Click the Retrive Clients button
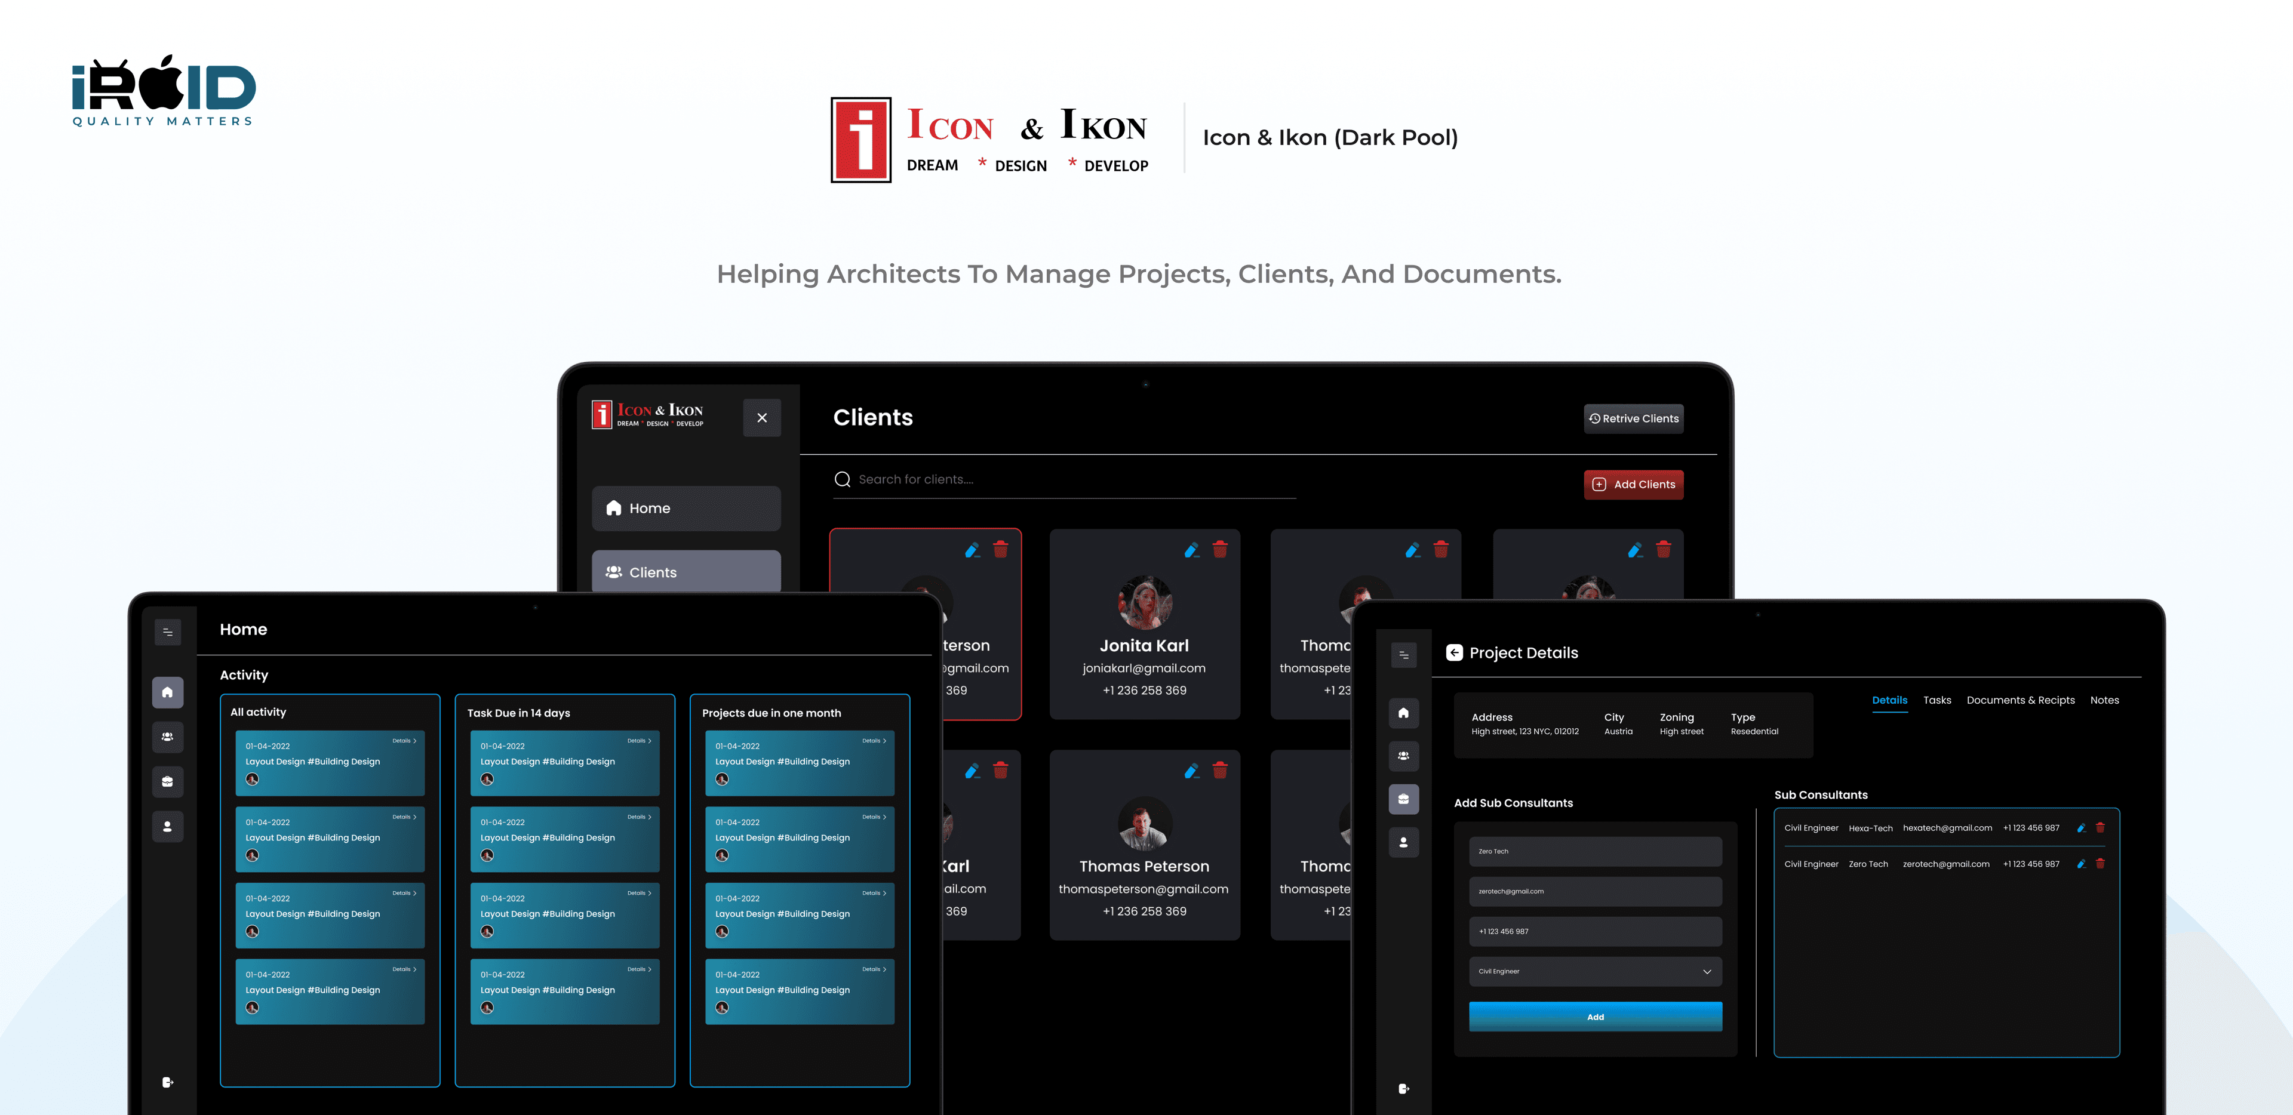Viewport: 2293px width, 1115px height. click(1633, 418)
